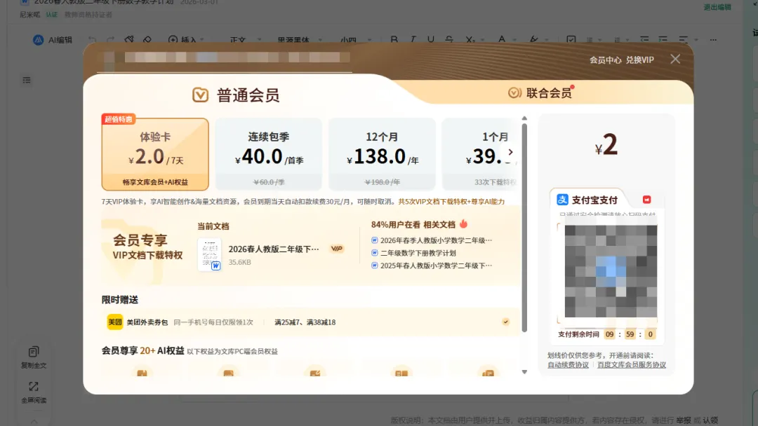Click the 联合会员 circle V icon
The image size is (758, 426).
(515, 92)
